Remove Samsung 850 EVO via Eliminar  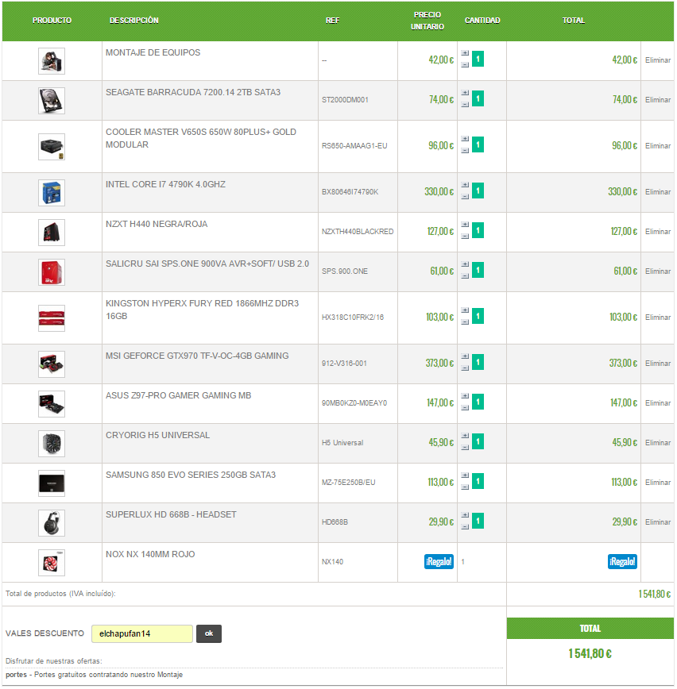tap(658, 483)
